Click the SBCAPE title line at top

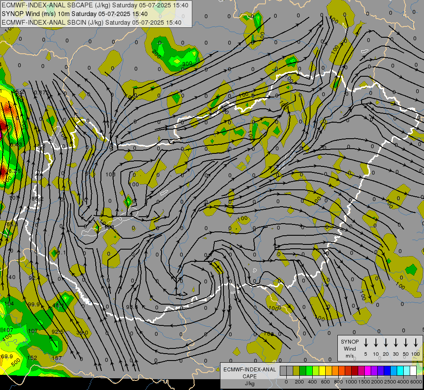[x=95, y=5]
